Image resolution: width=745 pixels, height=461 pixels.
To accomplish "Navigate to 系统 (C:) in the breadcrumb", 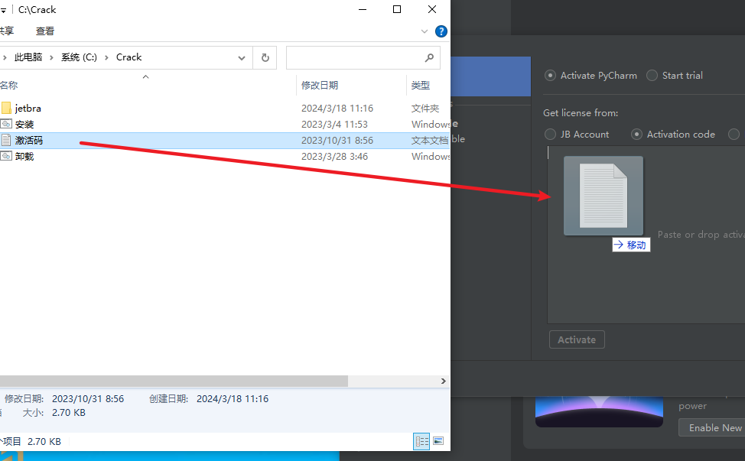I will tap(79, 57).
